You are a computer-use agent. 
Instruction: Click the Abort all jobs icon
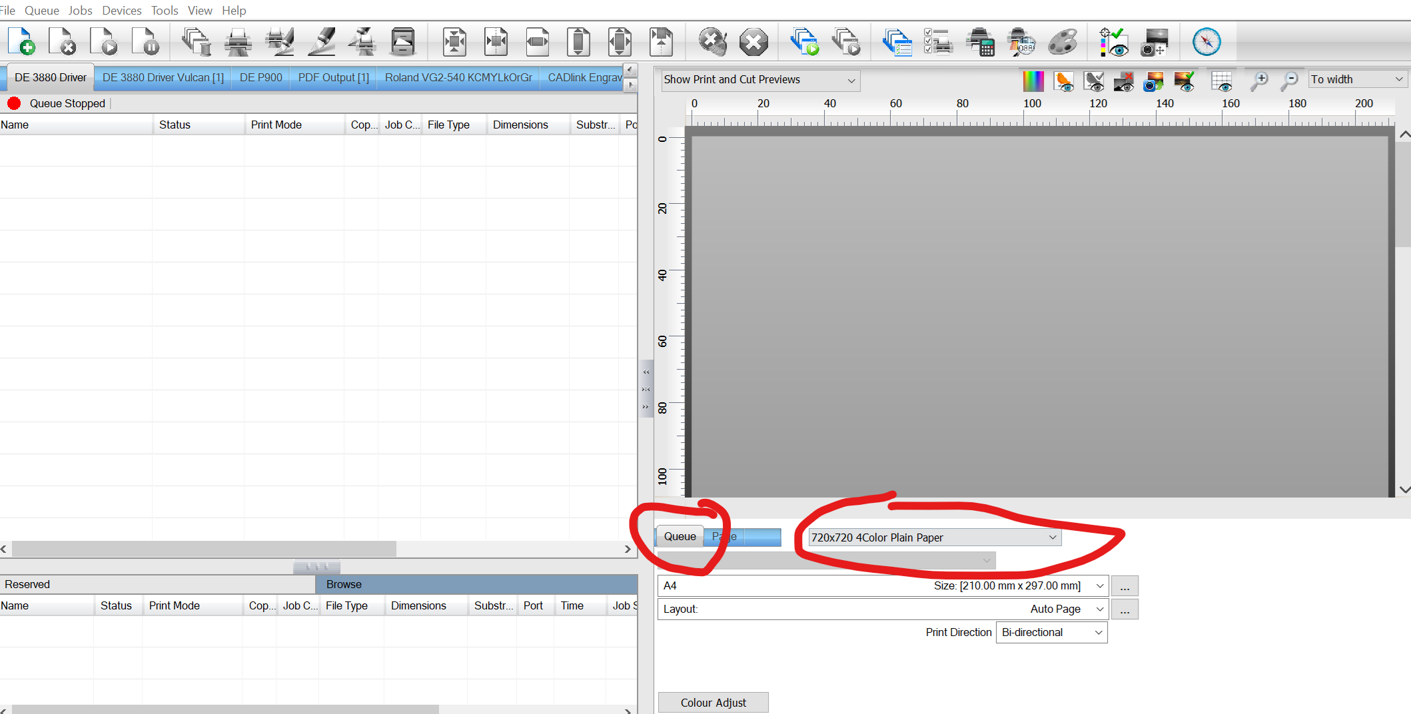point(753,41)
